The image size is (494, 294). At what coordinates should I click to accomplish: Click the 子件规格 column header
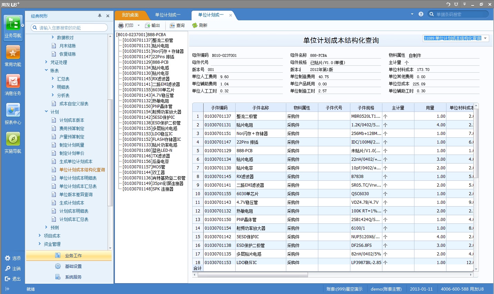point(366,108)
